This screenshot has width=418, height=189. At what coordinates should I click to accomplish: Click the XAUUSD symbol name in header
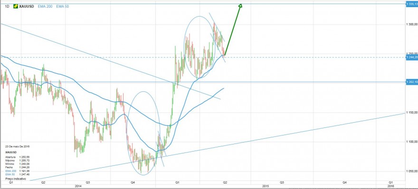click(x=27, y=6)
